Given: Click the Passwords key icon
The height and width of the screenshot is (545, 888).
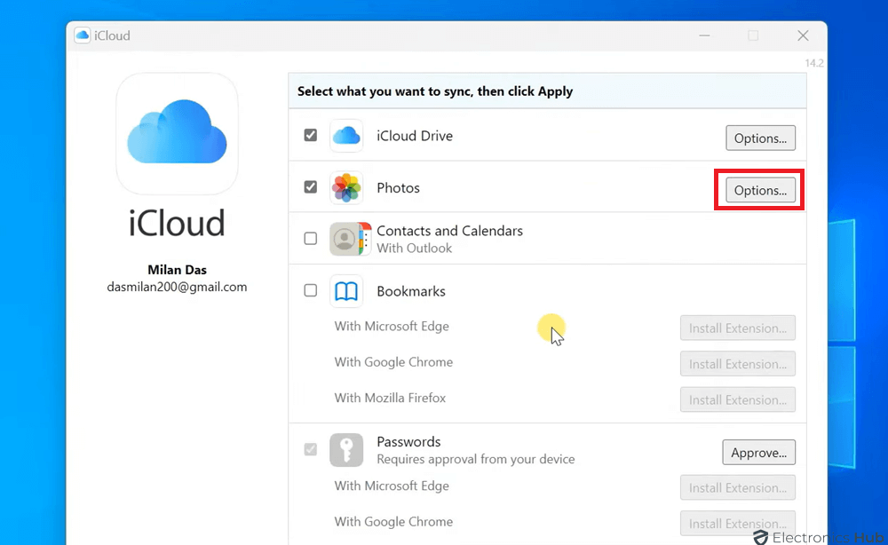Looking at the screenshot, I should click(346, 450).
